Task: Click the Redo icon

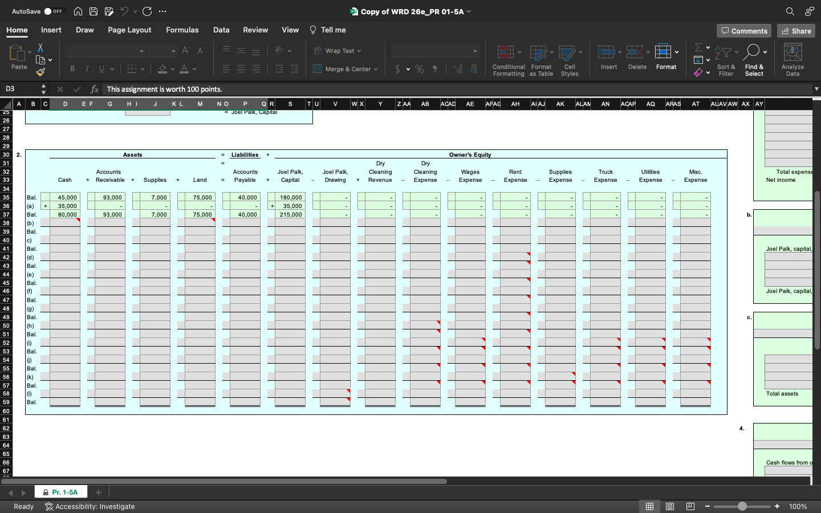Action: (x=147, y=11)
